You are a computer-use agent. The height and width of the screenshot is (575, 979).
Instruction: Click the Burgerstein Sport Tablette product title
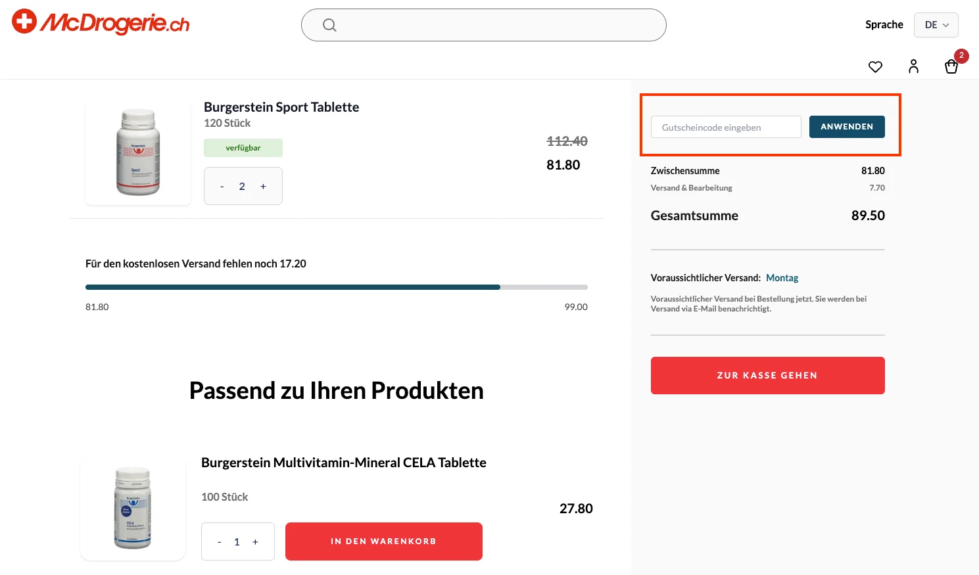coord(281,106)
